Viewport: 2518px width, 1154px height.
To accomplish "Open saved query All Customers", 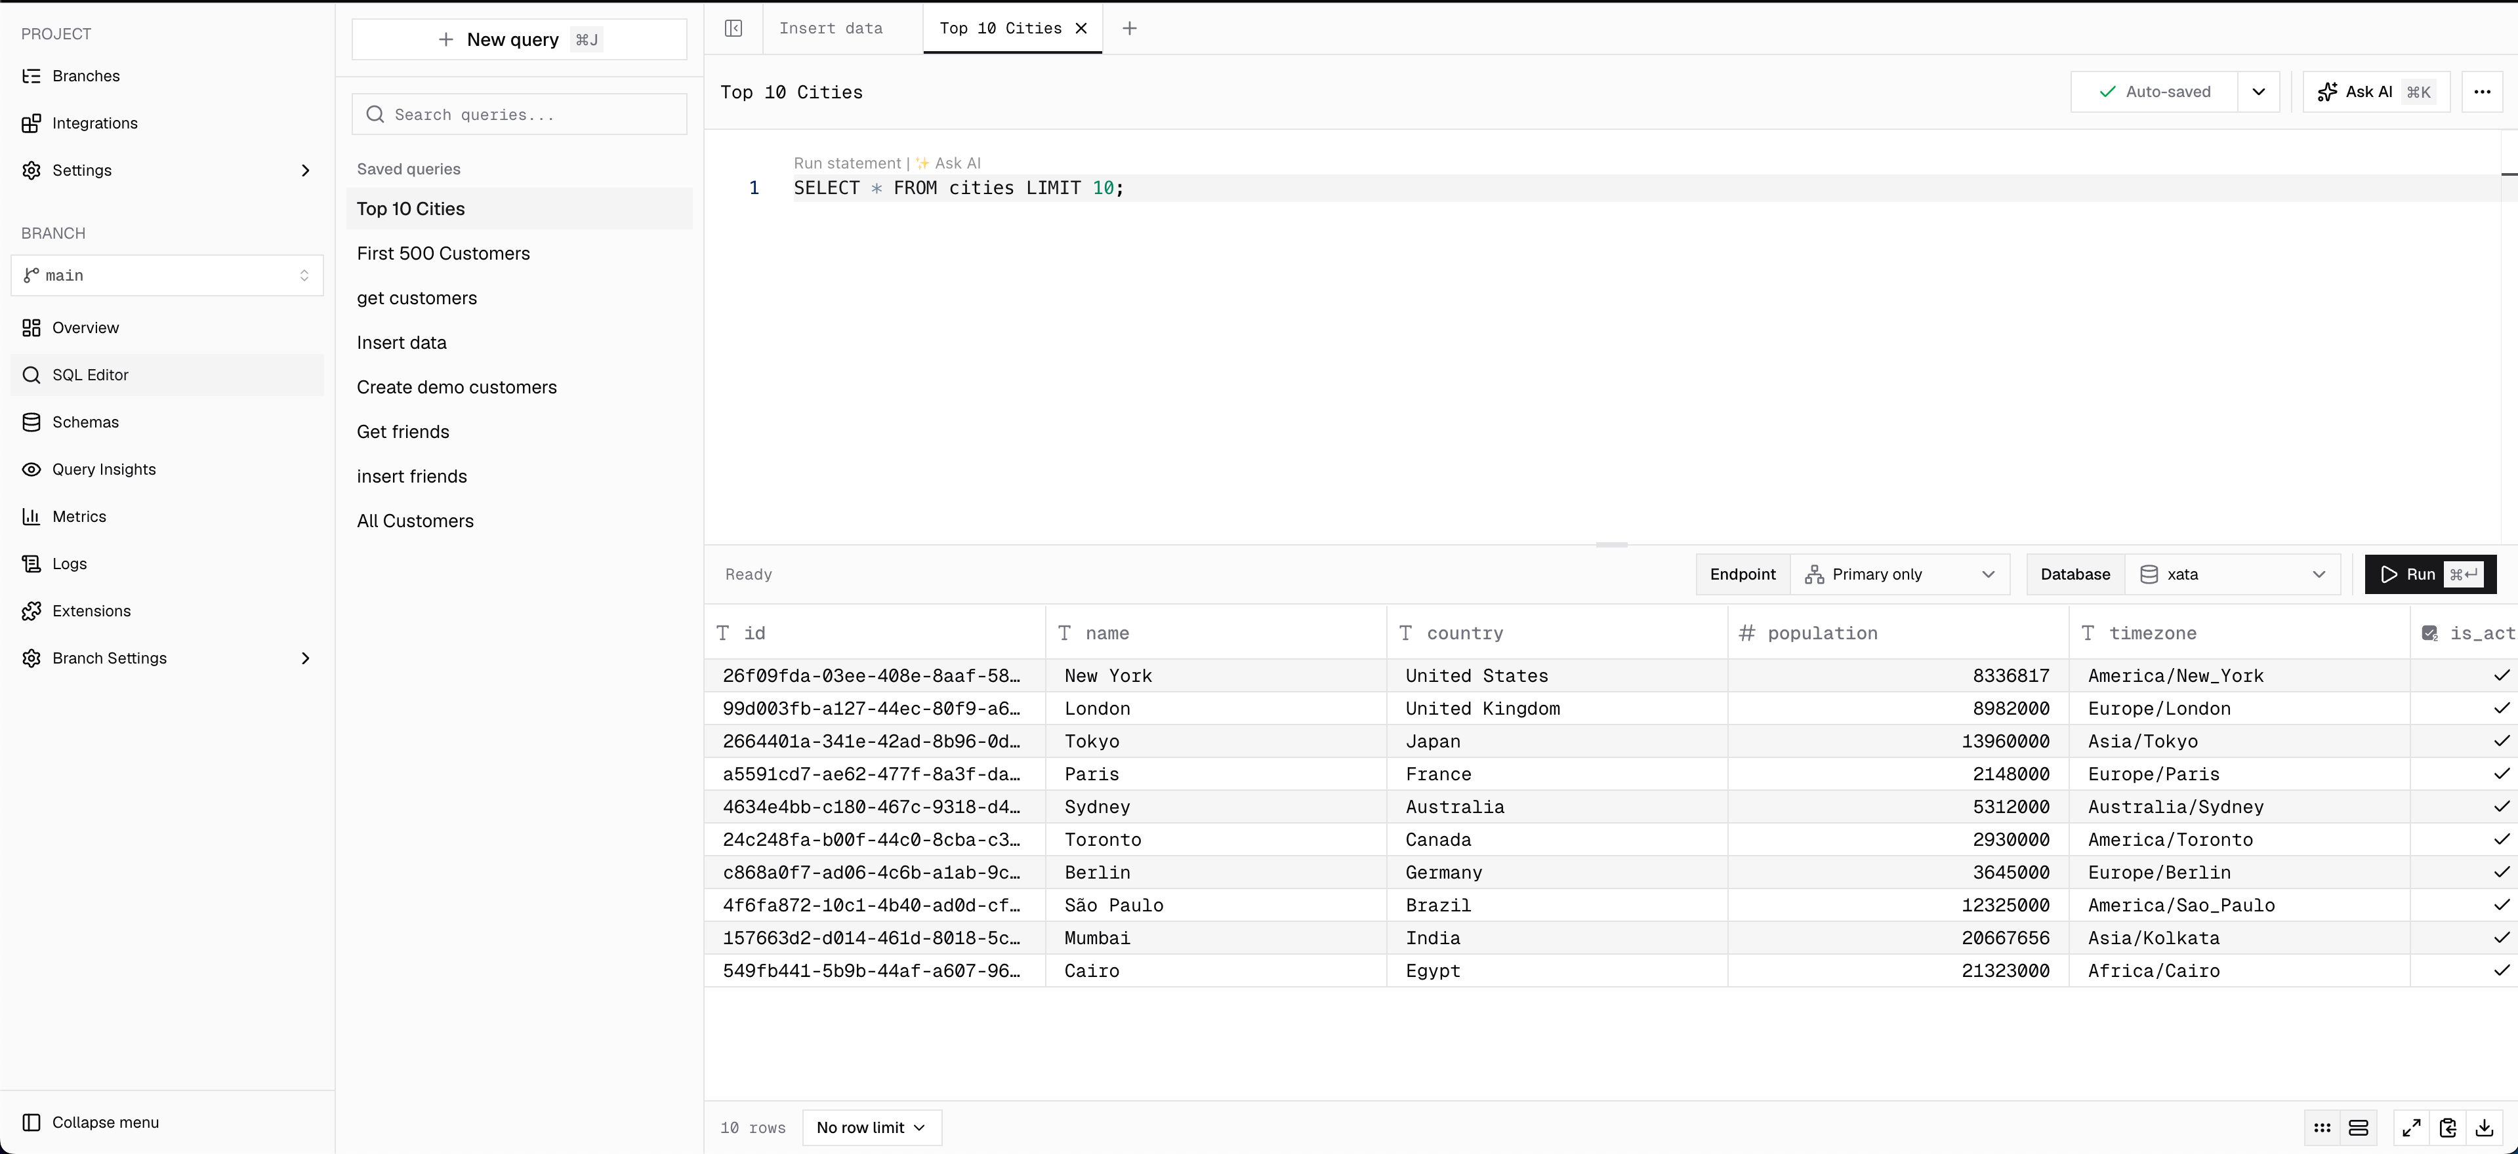I will 519,522.
